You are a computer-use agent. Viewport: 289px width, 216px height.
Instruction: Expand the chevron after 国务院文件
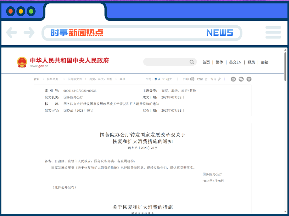86,79
